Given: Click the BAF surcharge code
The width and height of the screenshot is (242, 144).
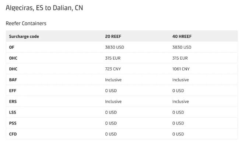Looking at the screenshot, I should point(13,80).
